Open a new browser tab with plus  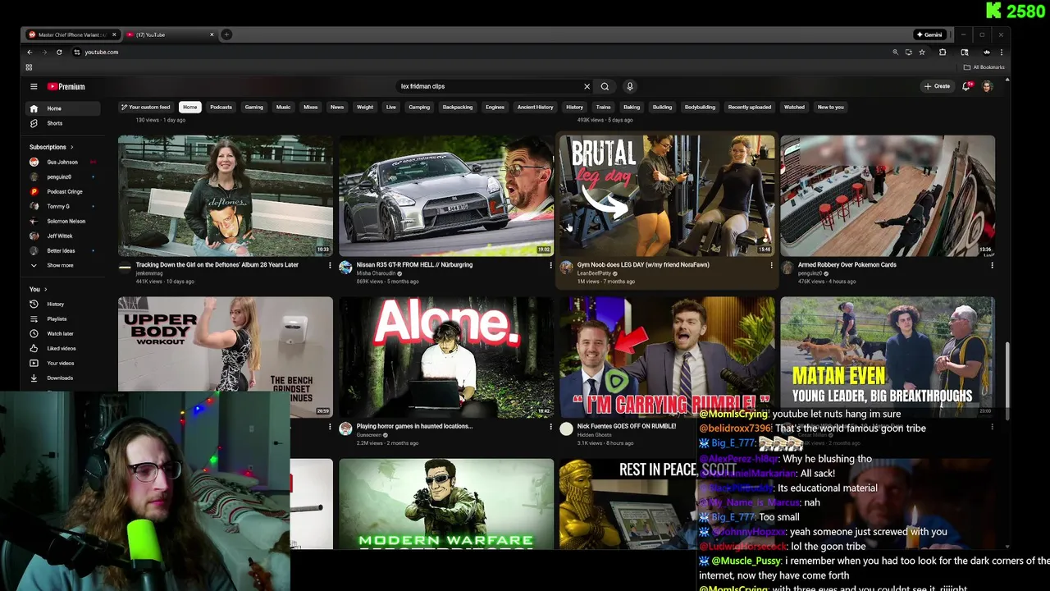pos(226,34)
